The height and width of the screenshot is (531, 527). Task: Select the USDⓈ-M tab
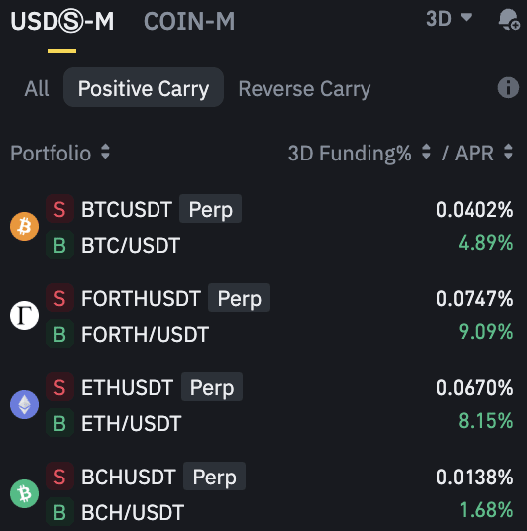(x=62, y=22)
